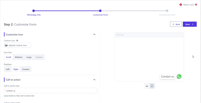Collapse the Customize Icon section
Image resolution: width=201 pixels, height=103 pixels.
94,34
